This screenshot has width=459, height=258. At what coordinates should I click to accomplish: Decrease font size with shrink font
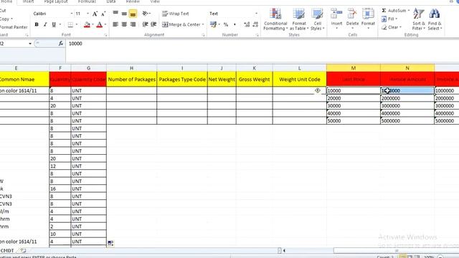103,14
